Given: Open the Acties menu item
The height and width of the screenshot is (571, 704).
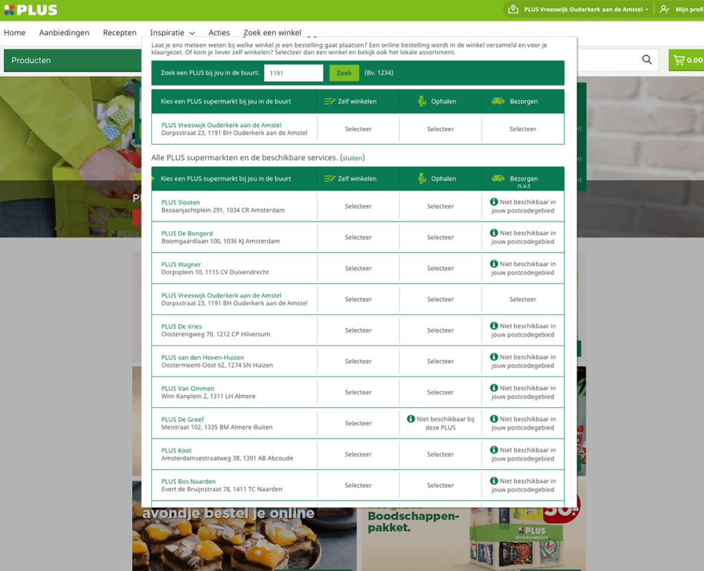Looking at the screenshot, I should [x=219, y=33].
